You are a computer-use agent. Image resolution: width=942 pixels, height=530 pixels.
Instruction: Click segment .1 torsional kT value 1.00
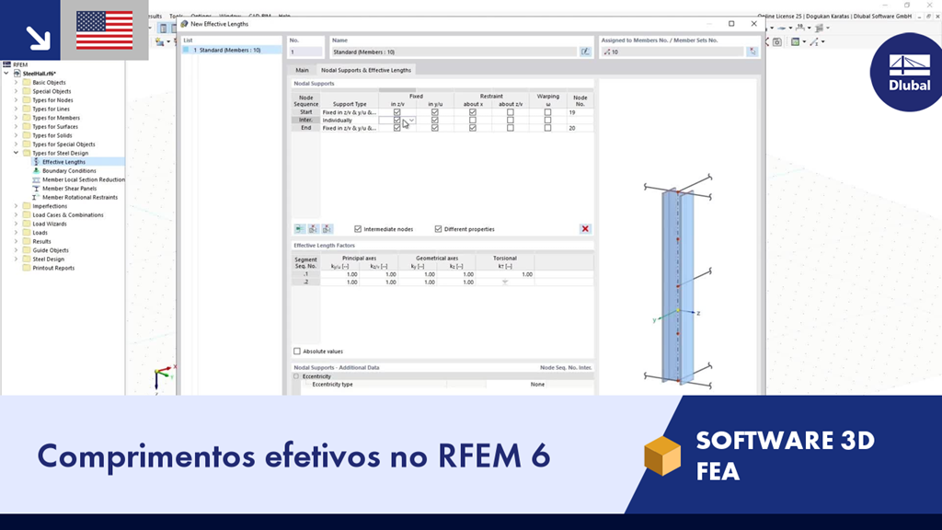point(505,274)
